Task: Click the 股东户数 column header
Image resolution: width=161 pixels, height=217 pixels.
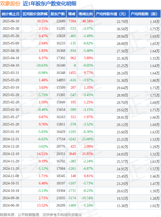Action: (x=58, y=14)
